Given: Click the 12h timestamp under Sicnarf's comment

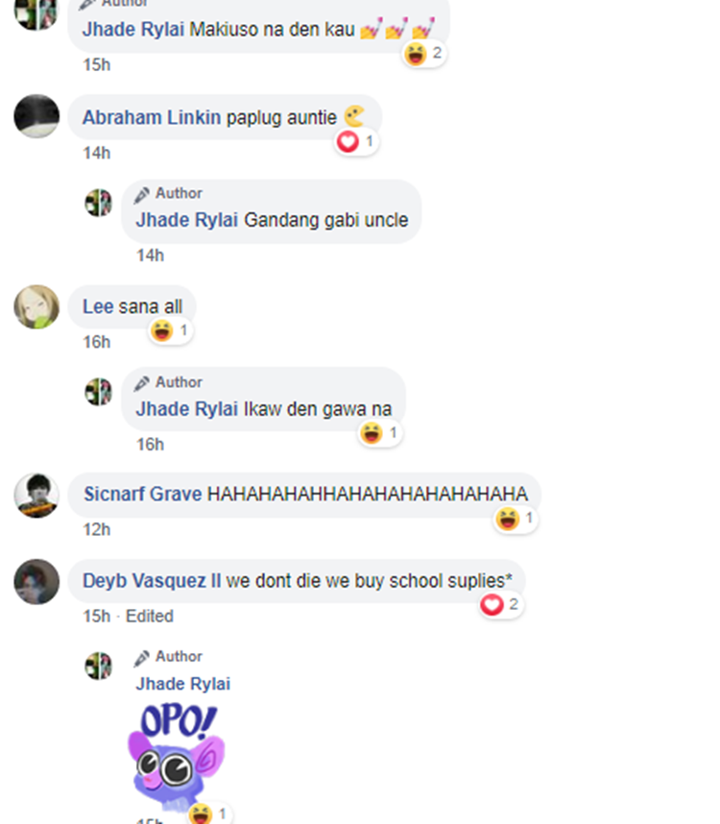Looking at the screenshot, I should click(97, 530).
